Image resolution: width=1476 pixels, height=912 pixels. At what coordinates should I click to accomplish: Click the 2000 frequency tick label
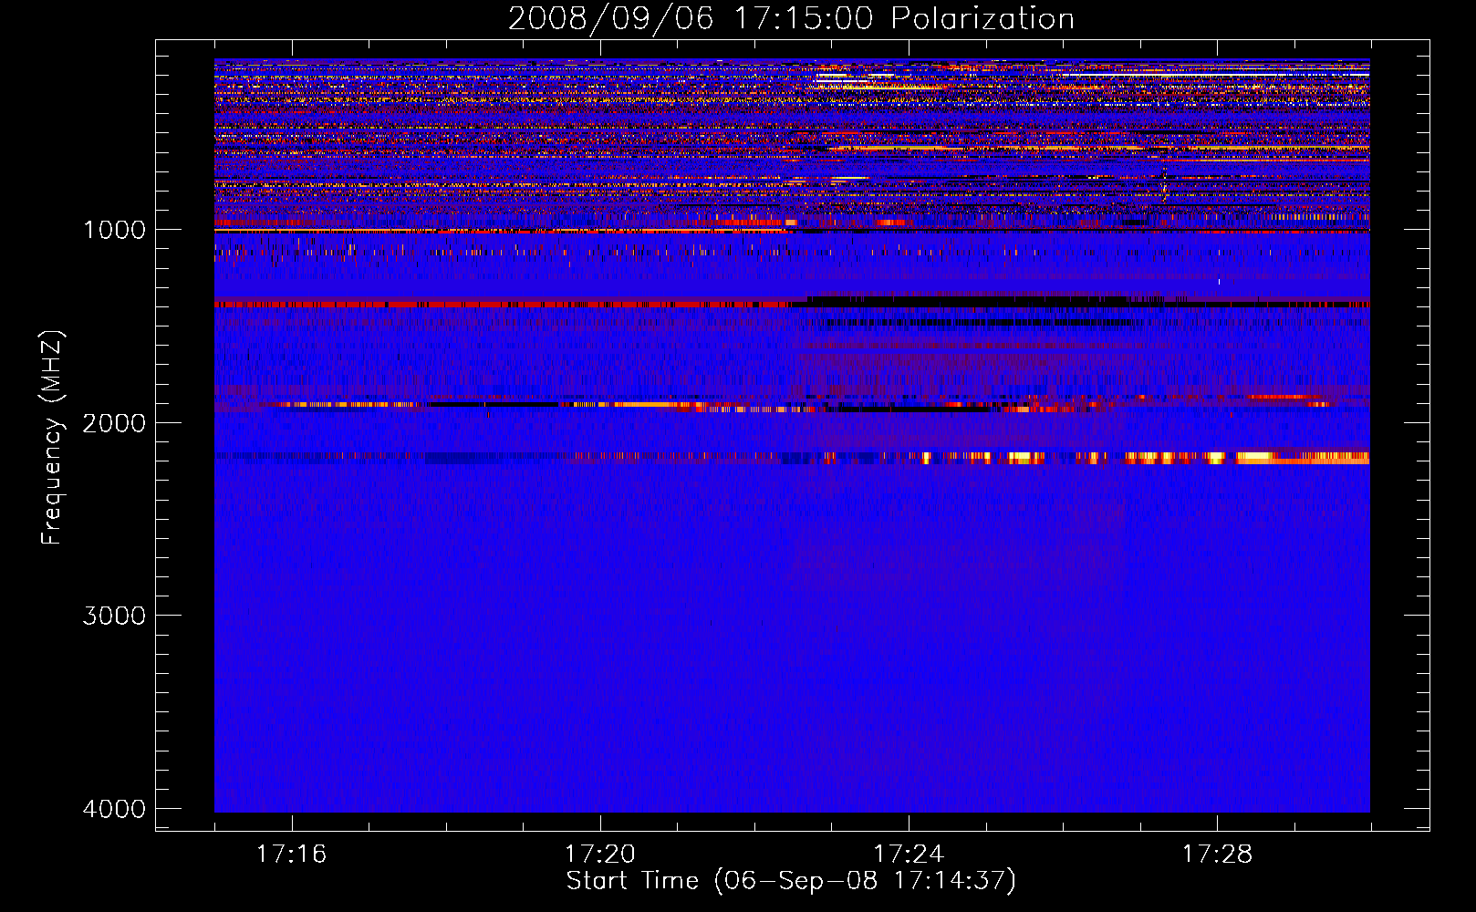tap(114, 423)
